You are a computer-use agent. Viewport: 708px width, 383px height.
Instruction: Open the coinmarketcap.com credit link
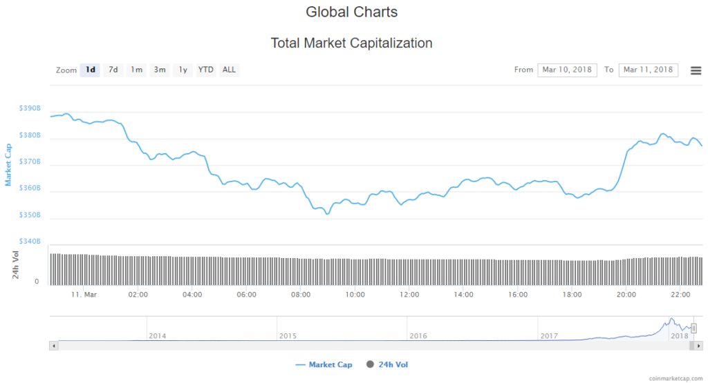pos(677,378)
